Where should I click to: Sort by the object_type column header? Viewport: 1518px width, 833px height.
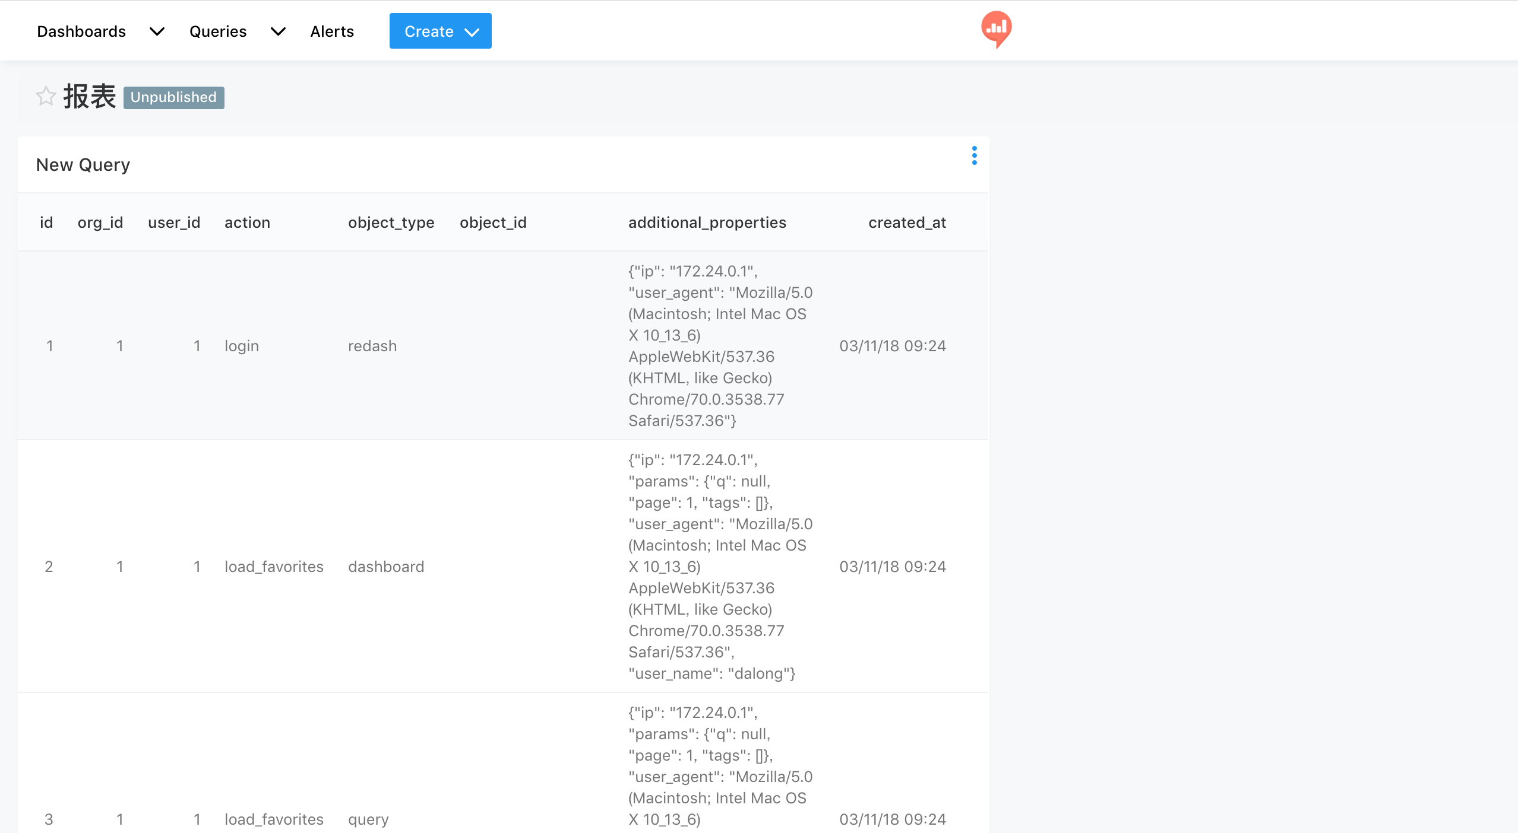coord(391,222)
